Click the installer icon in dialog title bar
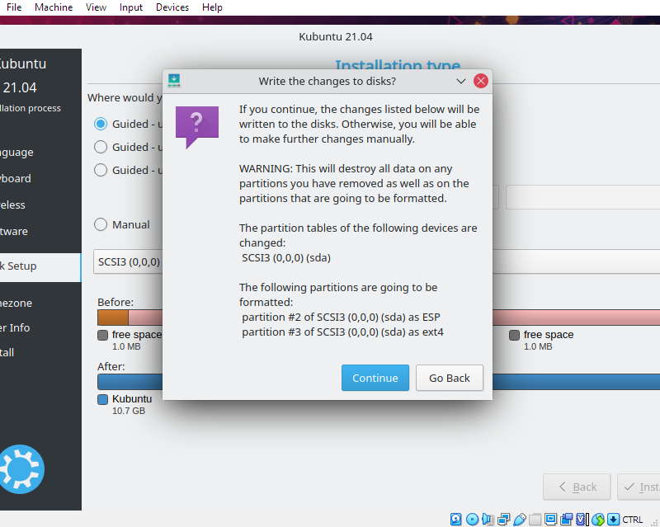Viewport: 660px width, 527px height. (x=174, y=80)
